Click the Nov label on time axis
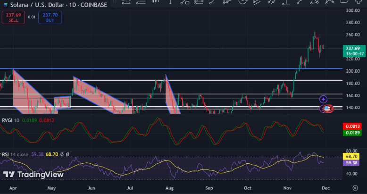Viewport: 367px width, 194px height. (287, 188)
